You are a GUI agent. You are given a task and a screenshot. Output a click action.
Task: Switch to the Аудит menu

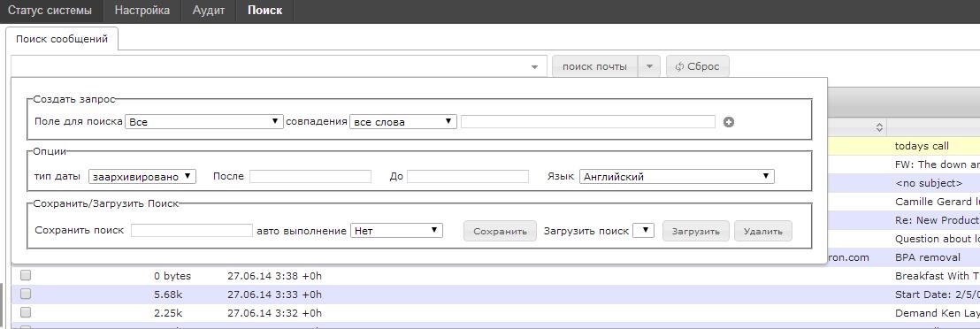coord(209,11)
